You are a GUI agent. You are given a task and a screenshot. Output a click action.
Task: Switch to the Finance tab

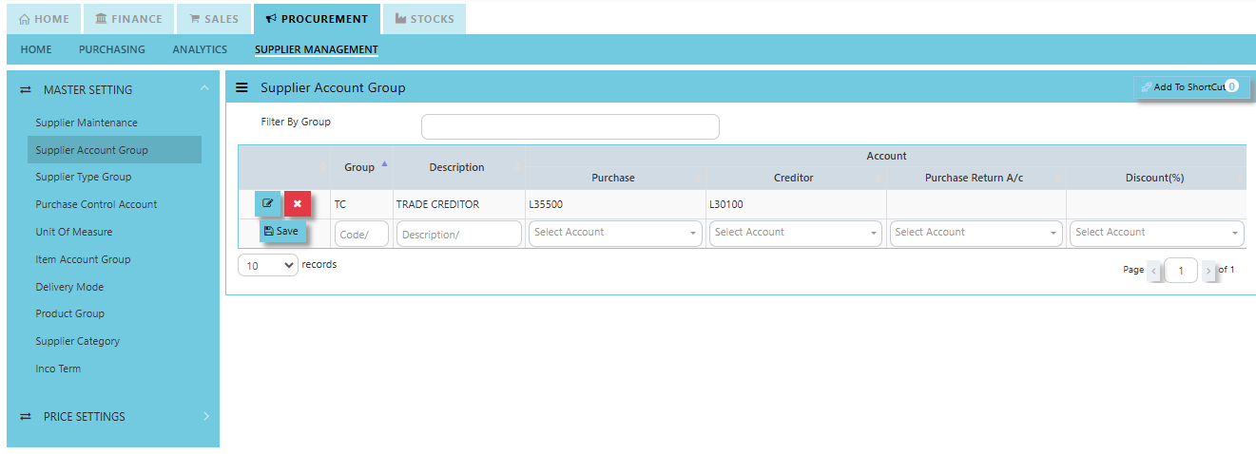coord(128,19)
